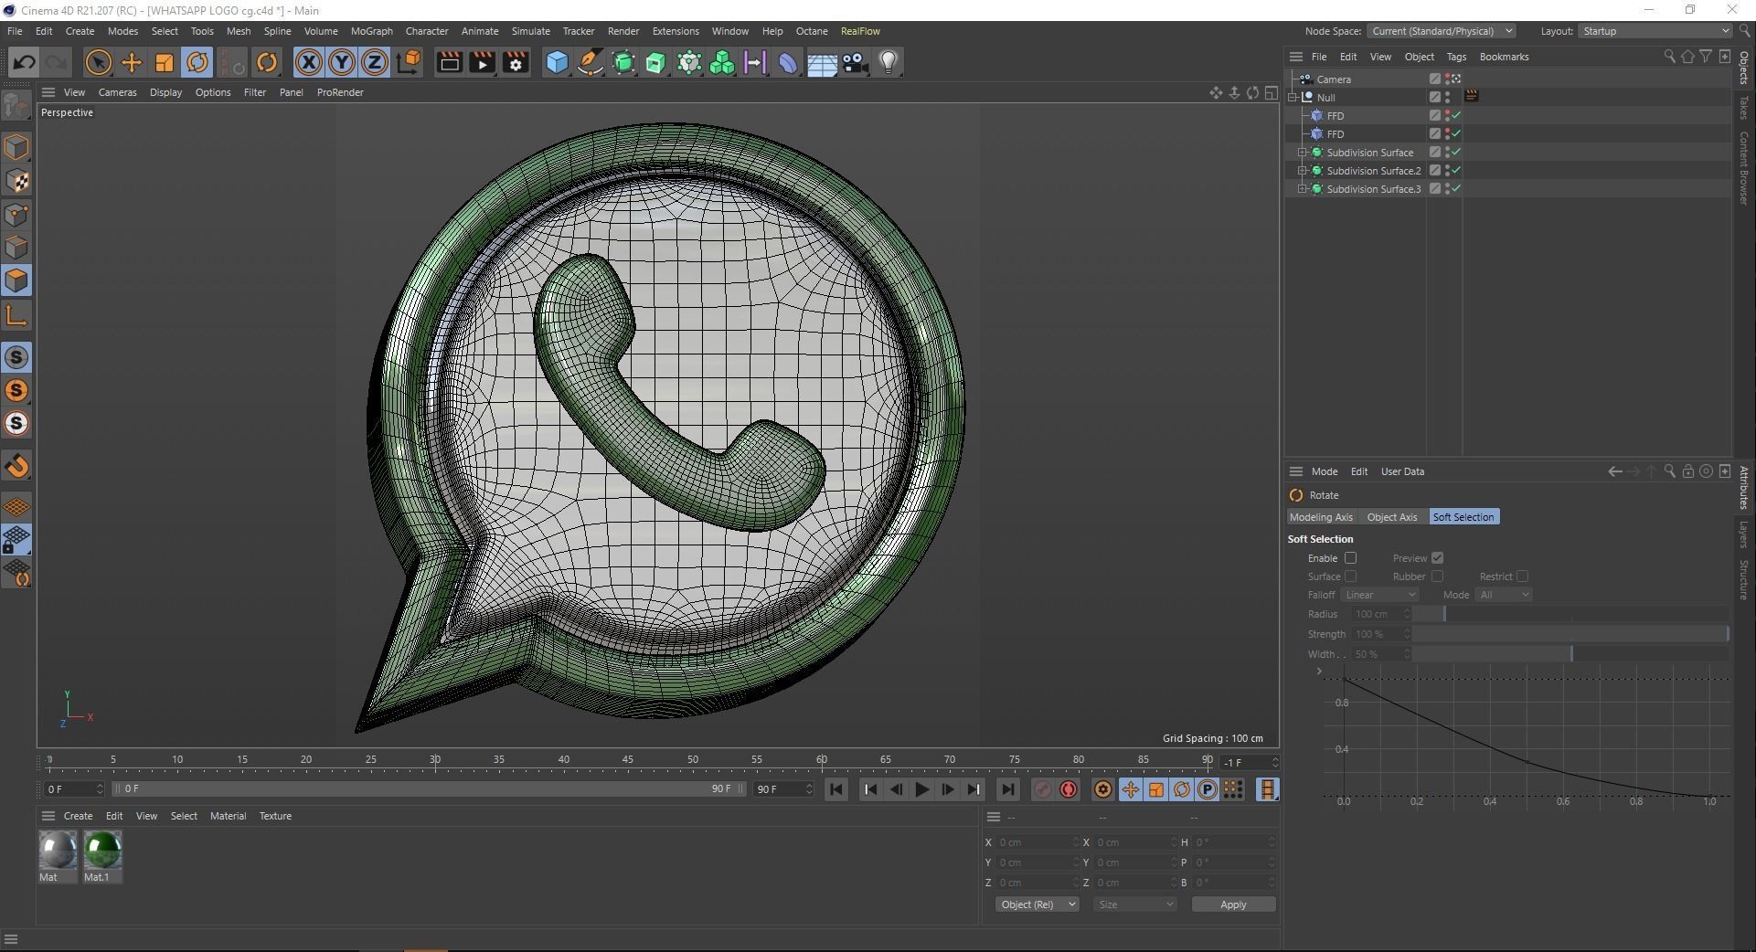Click the Apply button
Viewport: 1756px width, 952px height.
[x=1233, y=904]
